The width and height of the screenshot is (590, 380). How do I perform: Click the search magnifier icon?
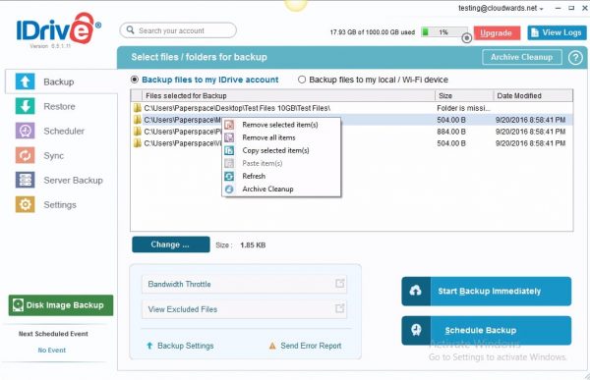[130, 30]
